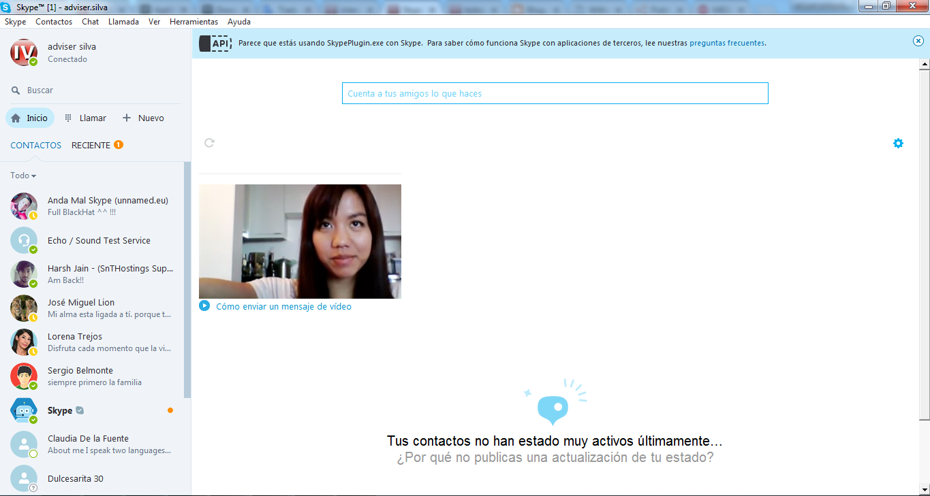Click the Inicio button
Image resolution: width=930 pixels, height=496 pixels.
(30, 118)
